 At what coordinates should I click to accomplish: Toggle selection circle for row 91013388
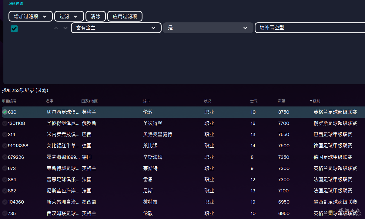(x=5, y=146)
